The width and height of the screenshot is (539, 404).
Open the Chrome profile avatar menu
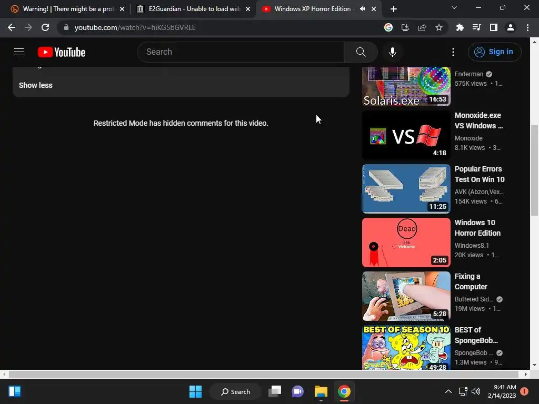(511, 27)
